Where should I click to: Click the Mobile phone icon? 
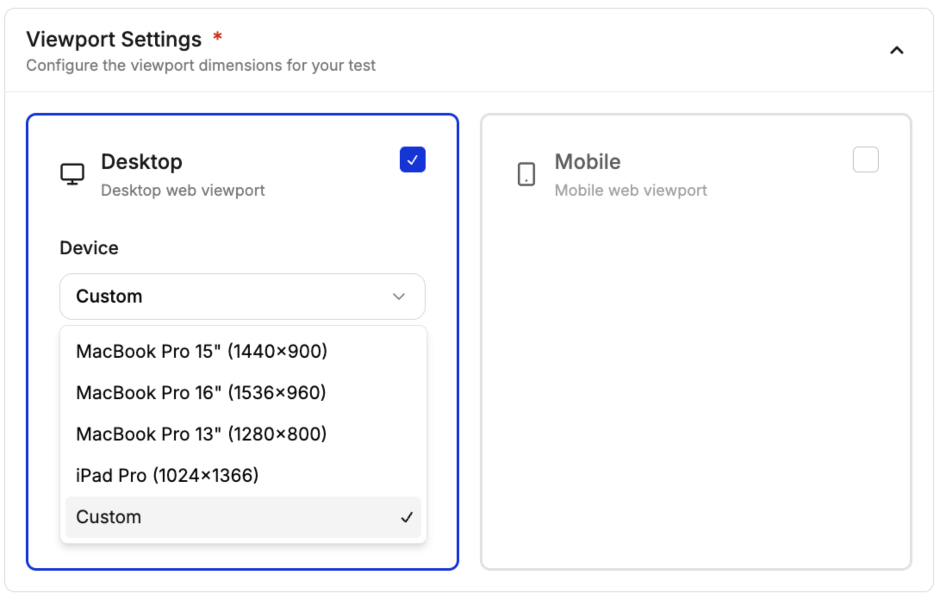click(526, 174)
